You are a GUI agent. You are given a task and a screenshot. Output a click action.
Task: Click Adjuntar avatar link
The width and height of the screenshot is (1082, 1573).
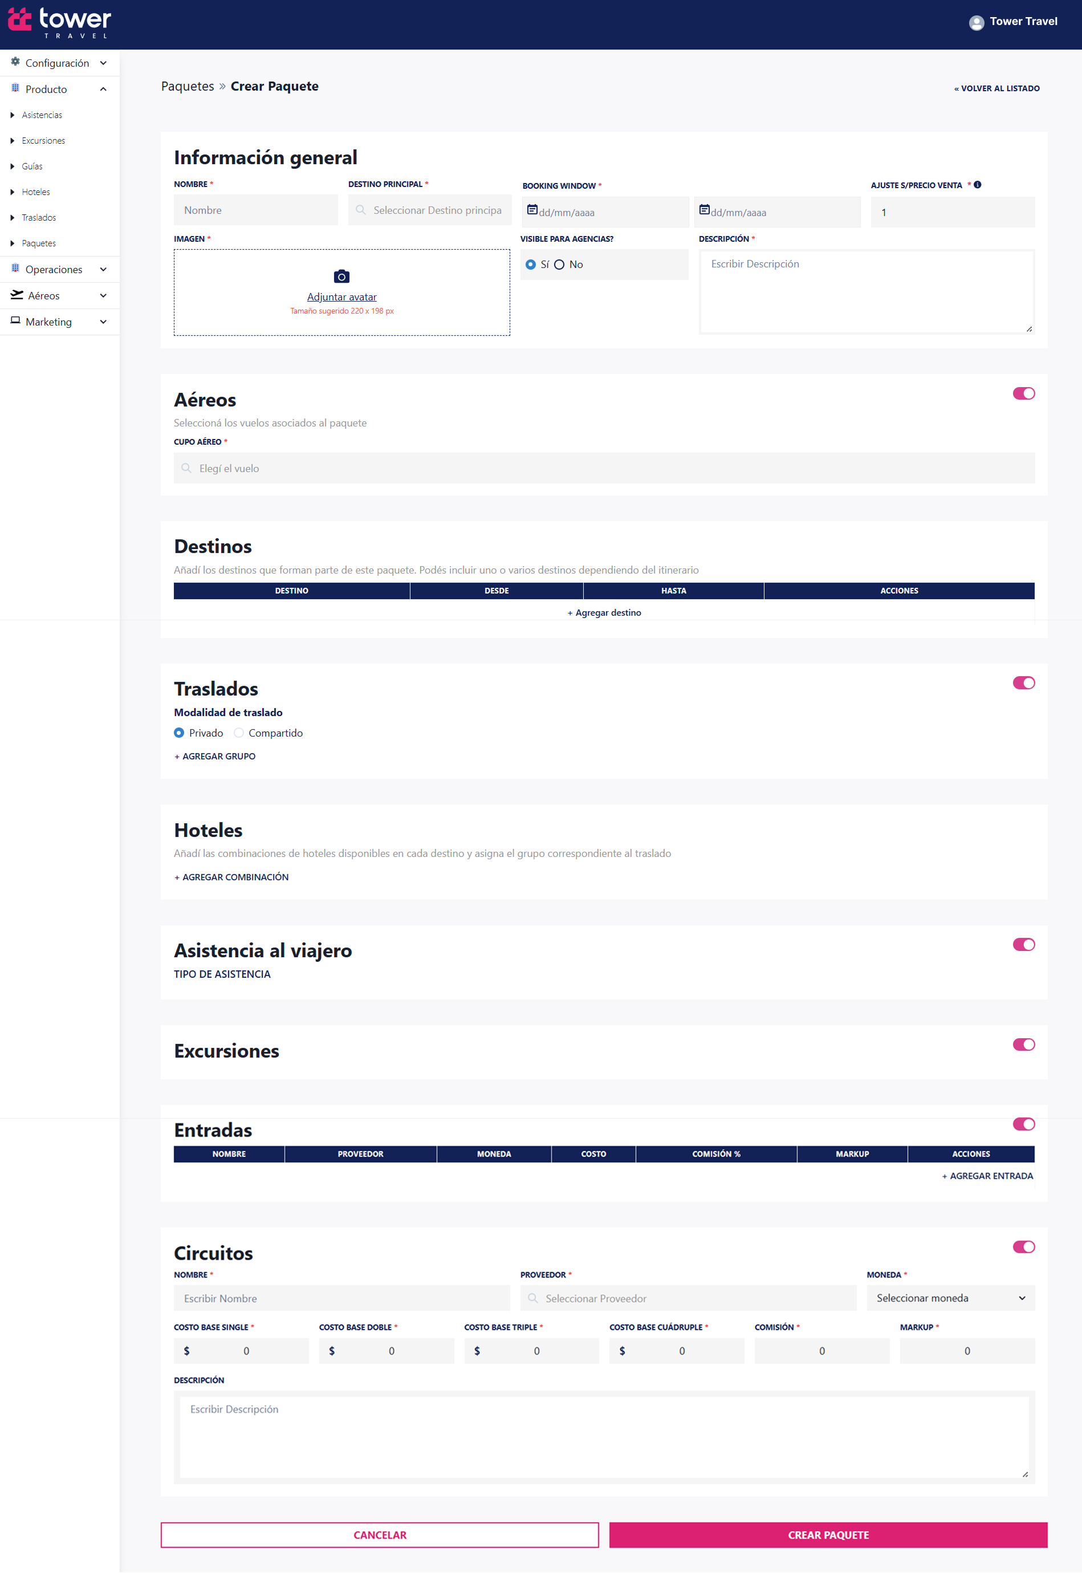pos(341,298)
